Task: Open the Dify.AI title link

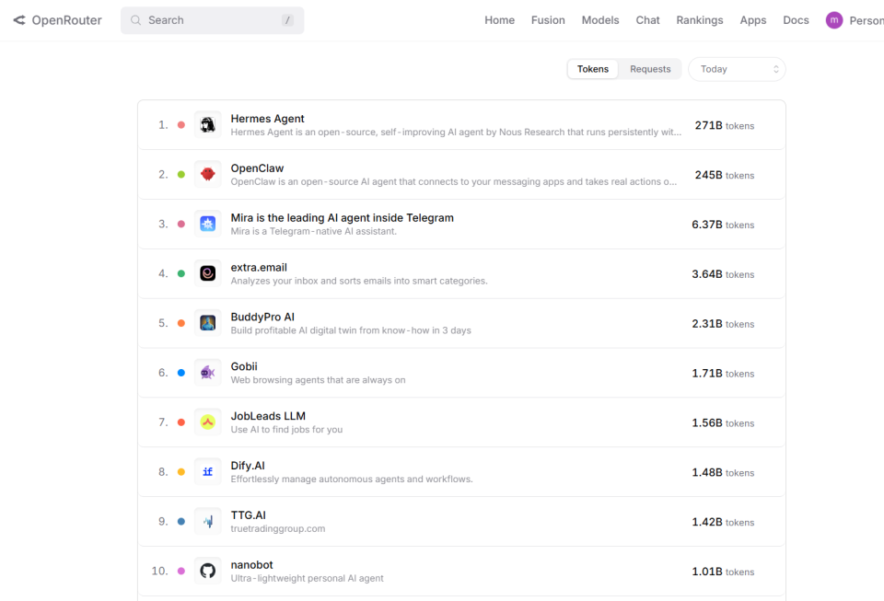Action: (x=248, y=466)
